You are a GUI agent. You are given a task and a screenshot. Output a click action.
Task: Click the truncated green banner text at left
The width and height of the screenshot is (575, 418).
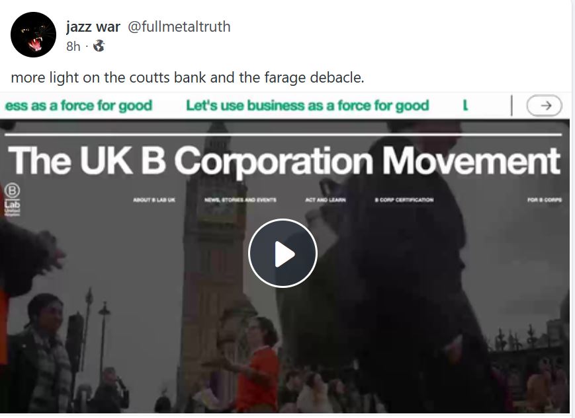pyautogui.click(x=79, y=106)
